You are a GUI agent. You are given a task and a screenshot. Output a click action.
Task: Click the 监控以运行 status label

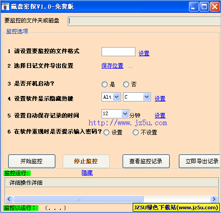21,208
